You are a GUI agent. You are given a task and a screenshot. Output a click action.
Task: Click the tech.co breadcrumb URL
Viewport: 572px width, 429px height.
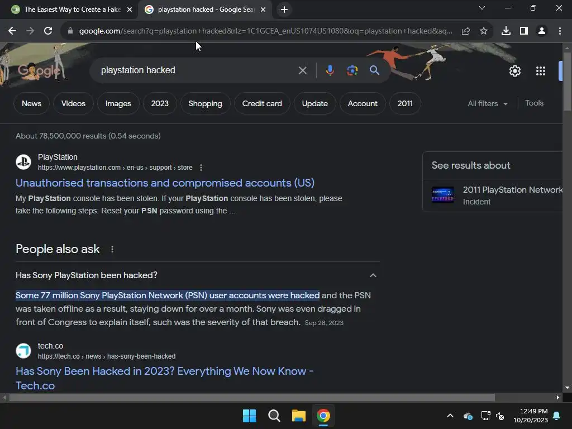(x=107, y=356)
